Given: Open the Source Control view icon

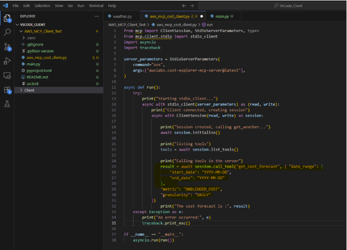Looking at the screenshot, I should point(7,47).
